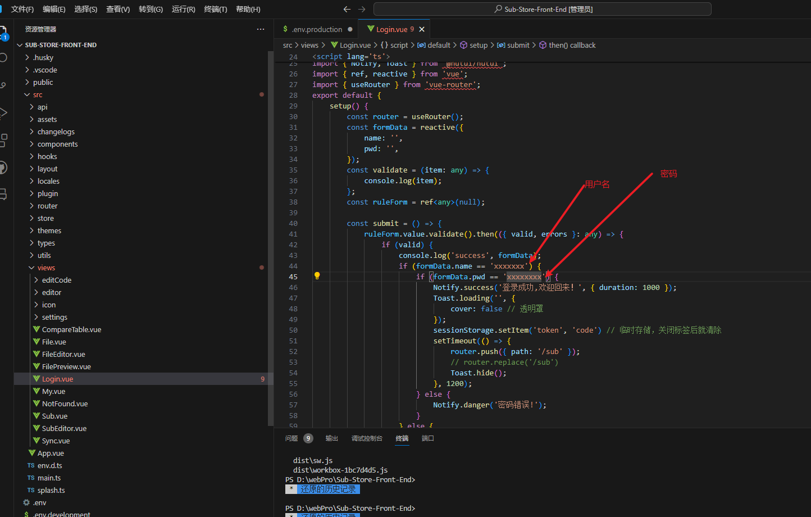Screen dimensions: 811x517
Task: Open FileEditor.vue in explorer
Action: 63,354
